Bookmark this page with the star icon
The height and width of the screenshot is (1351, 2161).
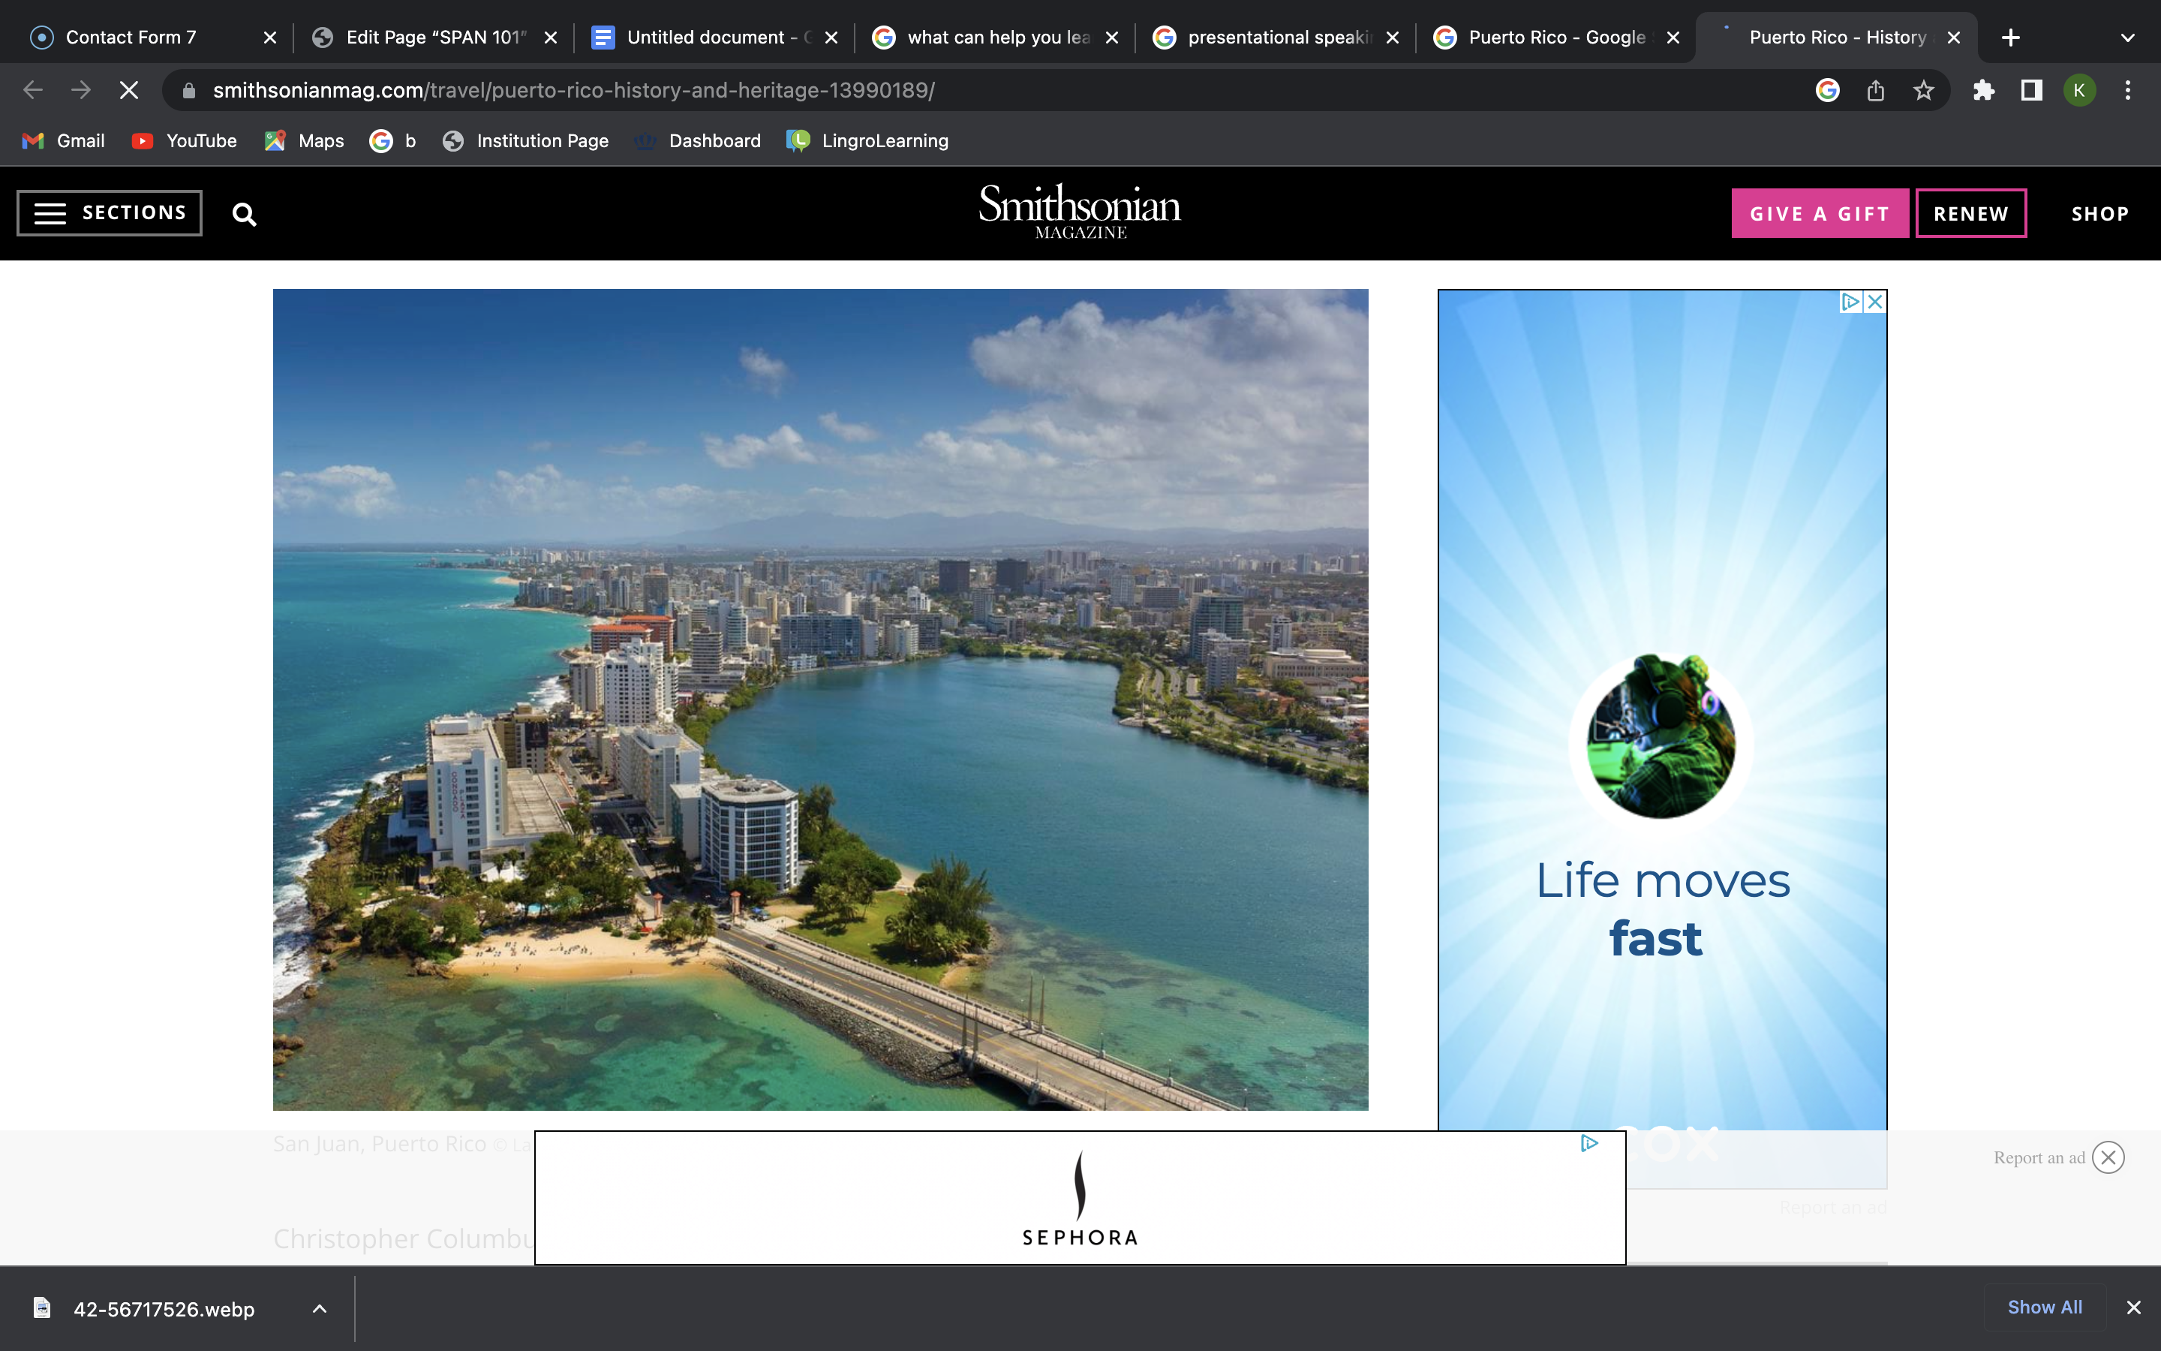1923,90
